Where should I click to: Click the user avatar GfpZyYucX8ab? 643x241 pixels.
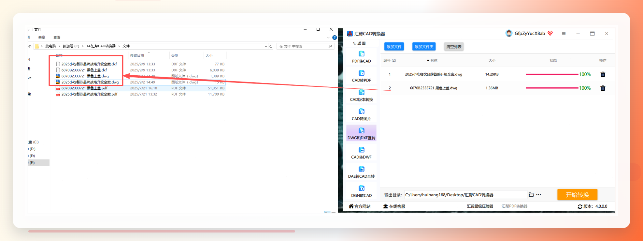(509, 33)
